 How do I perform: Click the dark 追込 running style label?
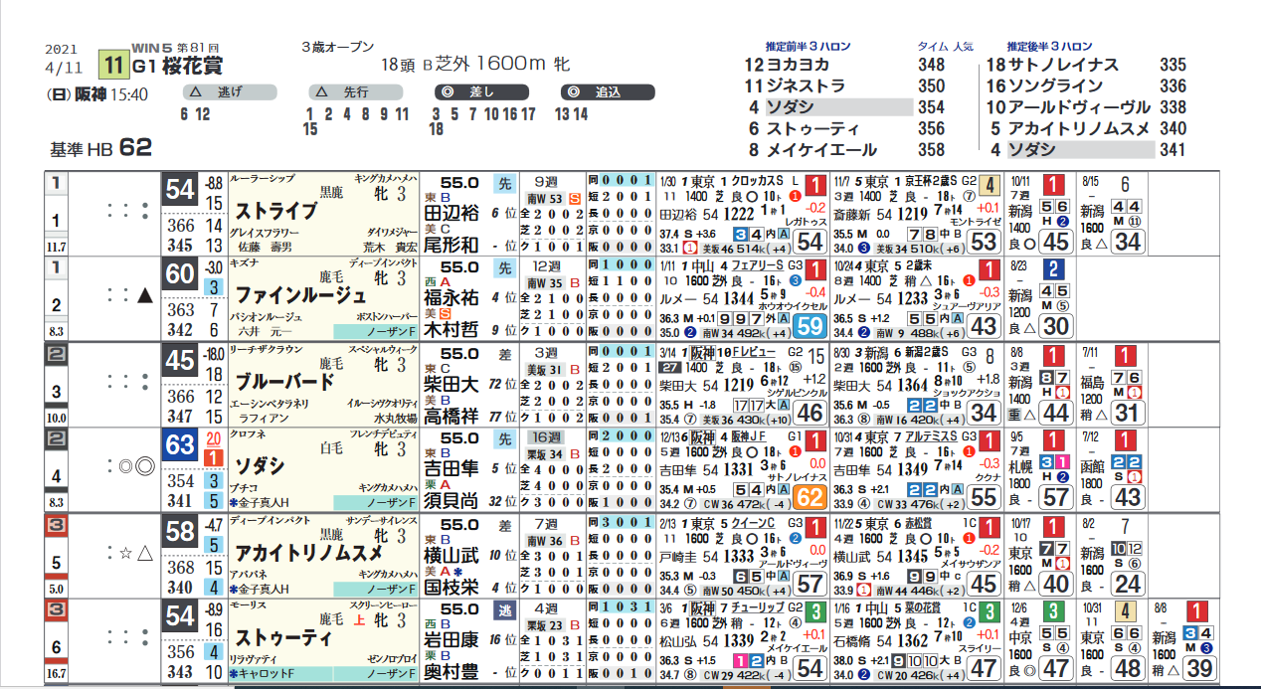[607, 92]
